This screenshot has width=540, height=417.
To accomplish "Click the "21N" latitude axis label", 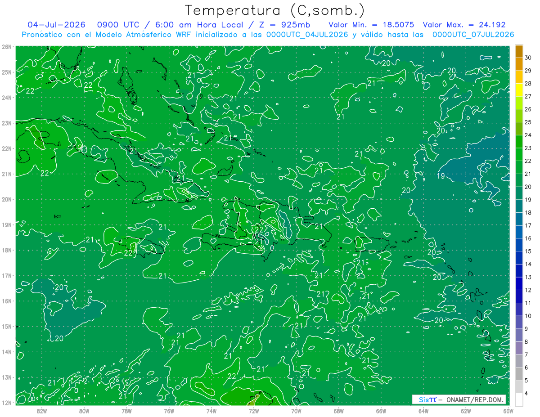I will [x=6, y=174].
